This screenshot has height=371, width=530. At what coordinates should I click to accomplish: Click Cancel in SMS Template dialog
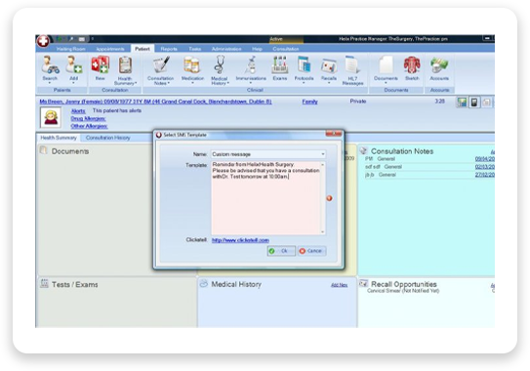[311, 251]
